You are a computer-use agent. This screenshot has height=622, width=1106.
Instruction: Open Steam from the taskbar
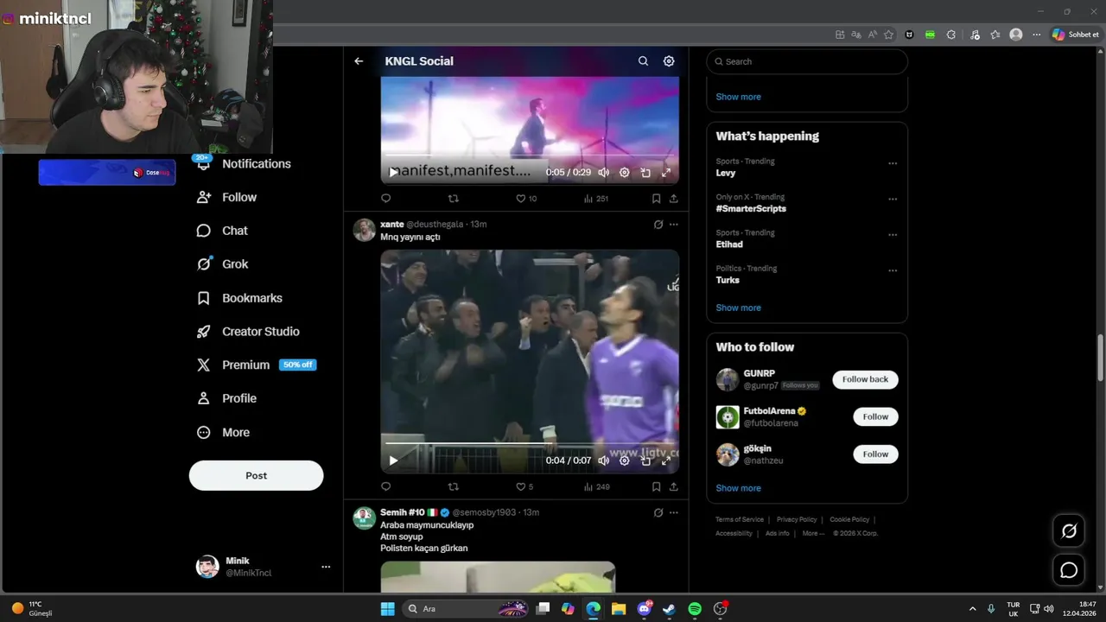coord(669,609)
